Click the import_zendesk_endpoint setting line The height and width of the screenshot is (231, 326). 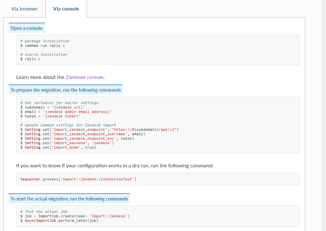[x=99, y=129]
